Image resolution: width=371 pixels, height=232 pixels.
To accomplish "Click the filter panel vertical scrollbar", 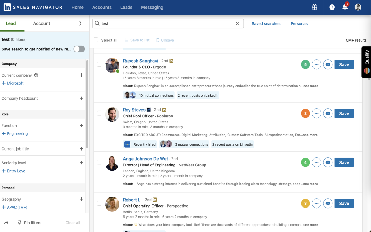I will [x=87, y=104].
